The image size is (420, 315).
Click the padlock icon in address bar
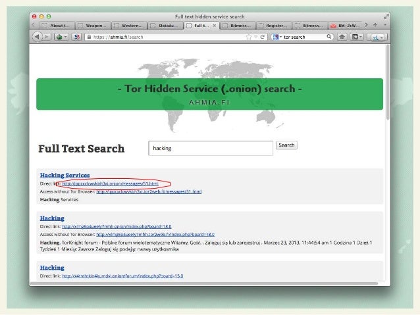pyautogui.click(x=89, y=37)
